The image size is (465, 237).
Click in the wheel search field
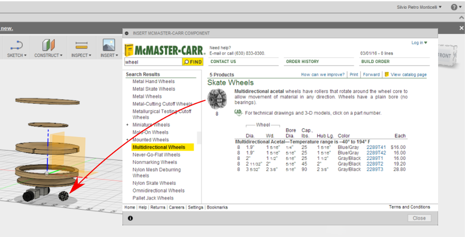[153, 62]
